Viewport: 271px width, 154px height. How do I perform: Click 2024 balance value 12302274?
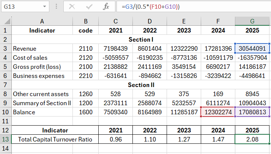coord(218,112)
